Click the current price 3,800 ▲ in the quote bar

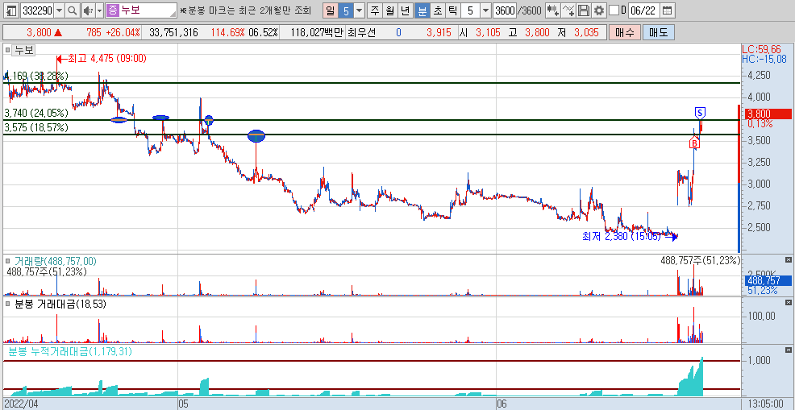click(44, 33)
